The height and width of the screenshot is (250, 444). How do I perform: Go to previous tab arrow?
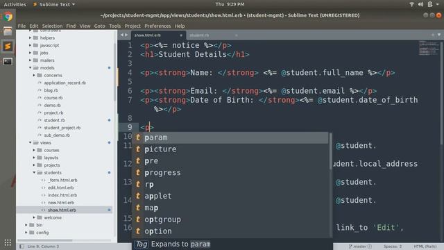pos(122,35)
